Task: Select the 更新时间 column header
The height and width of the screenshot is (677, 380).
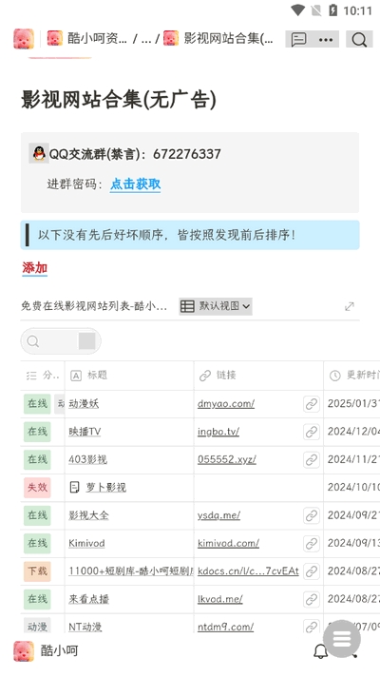Action: [x=351, y=376]
